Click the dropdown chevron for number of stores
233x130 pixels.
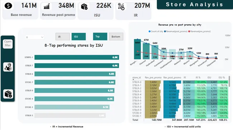(42, 37)
